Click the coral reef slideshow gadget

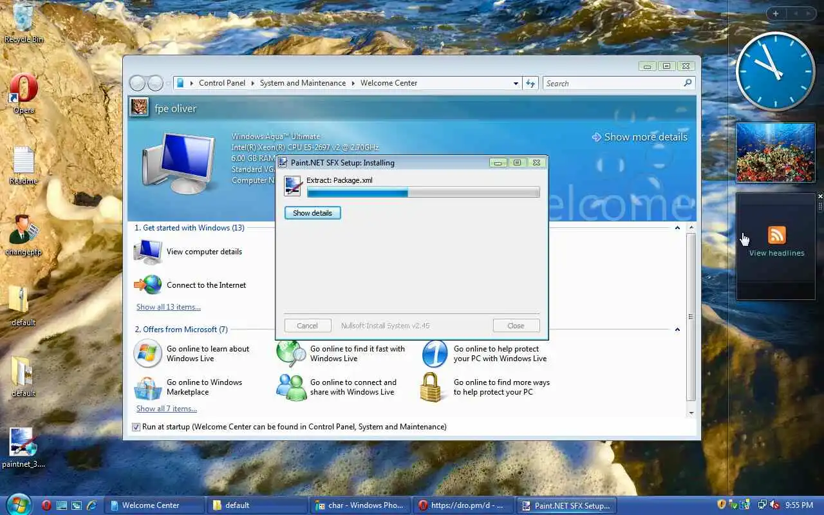coord(775,153)
